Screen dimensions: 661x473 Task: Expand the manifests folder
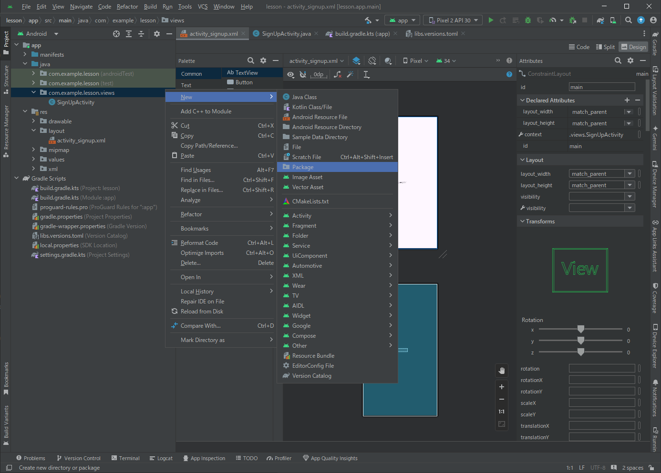tap(25, 55)
